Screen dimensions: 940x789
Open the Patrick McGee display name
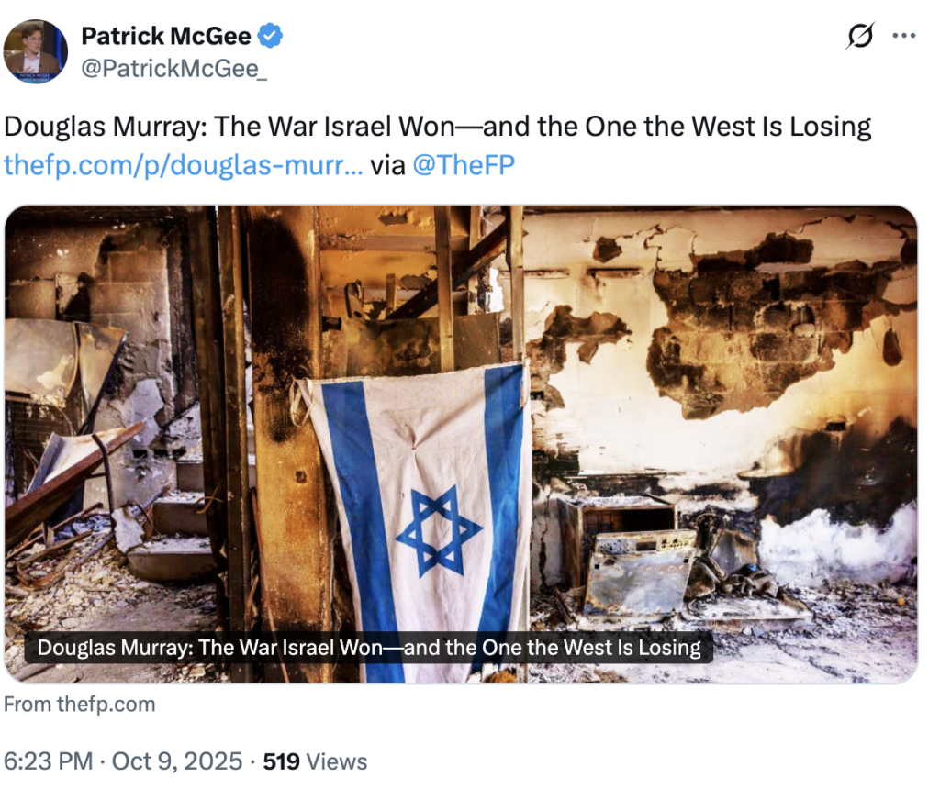166,36
